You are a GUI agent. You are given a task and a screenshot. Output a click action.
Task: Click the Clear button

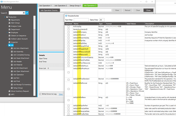point(138,10)
